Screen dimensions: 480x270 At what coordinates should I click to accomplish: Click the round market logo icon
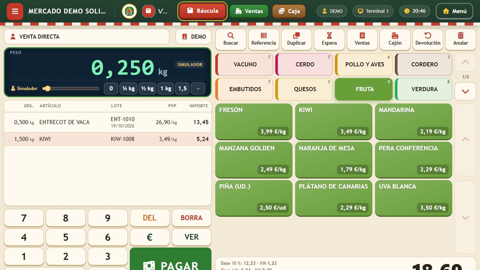coord(129,11)
